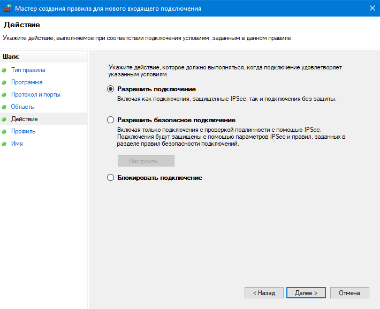Select the Разрешить подключение radio option

pos(111,89)
